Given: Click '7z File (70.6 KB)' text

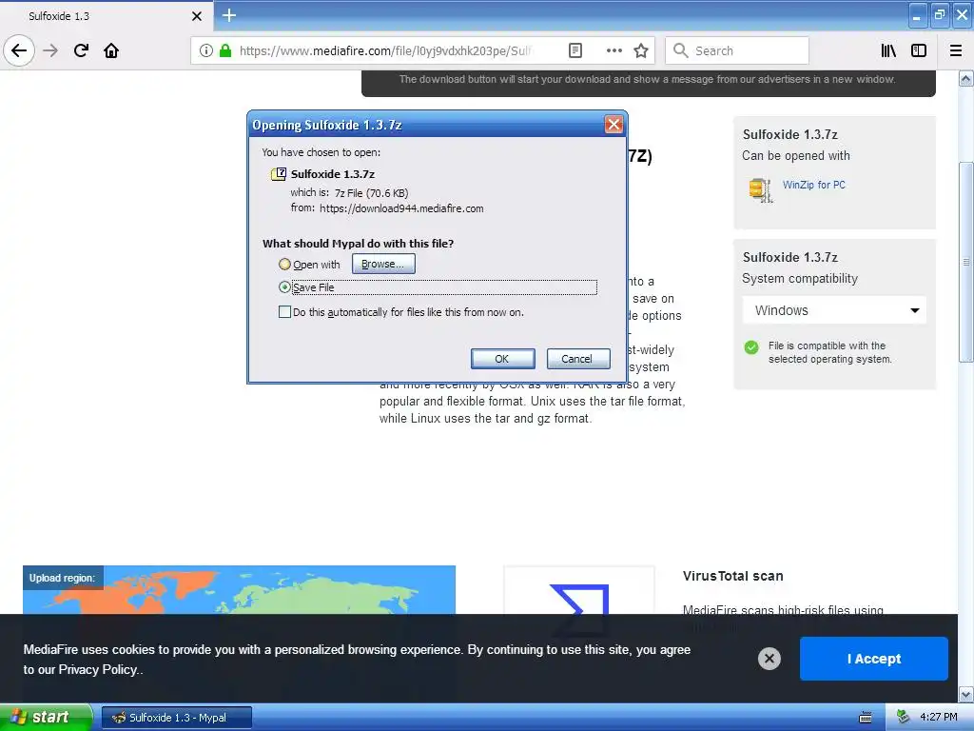Looking at the screenshot, I should [x=372, y=192].
